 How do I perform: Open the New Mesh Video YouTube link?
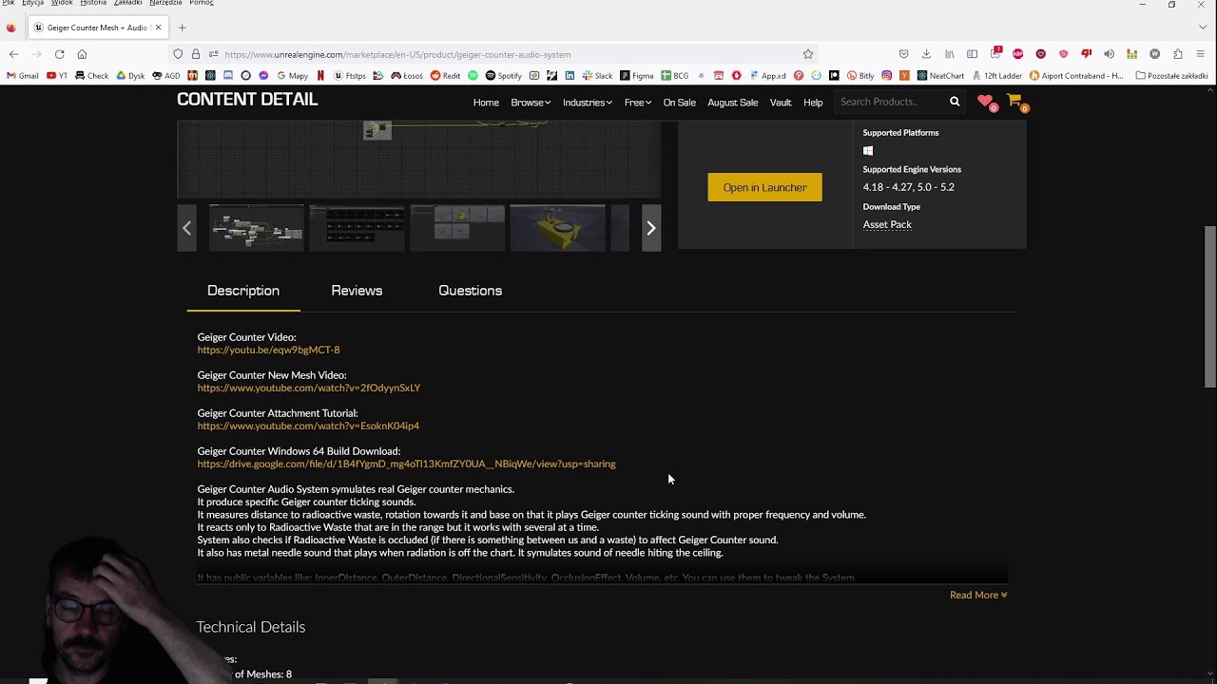309,388
